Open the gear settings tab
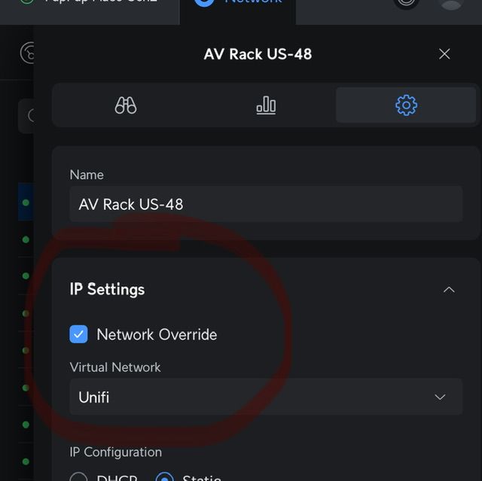This screenshot has height=481, width=482. point(406,105)
